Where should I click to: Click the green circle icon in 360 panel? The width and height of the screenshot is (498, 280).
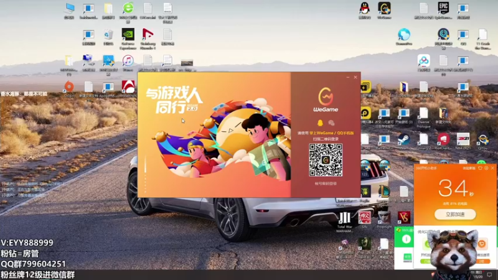point(406,240)
